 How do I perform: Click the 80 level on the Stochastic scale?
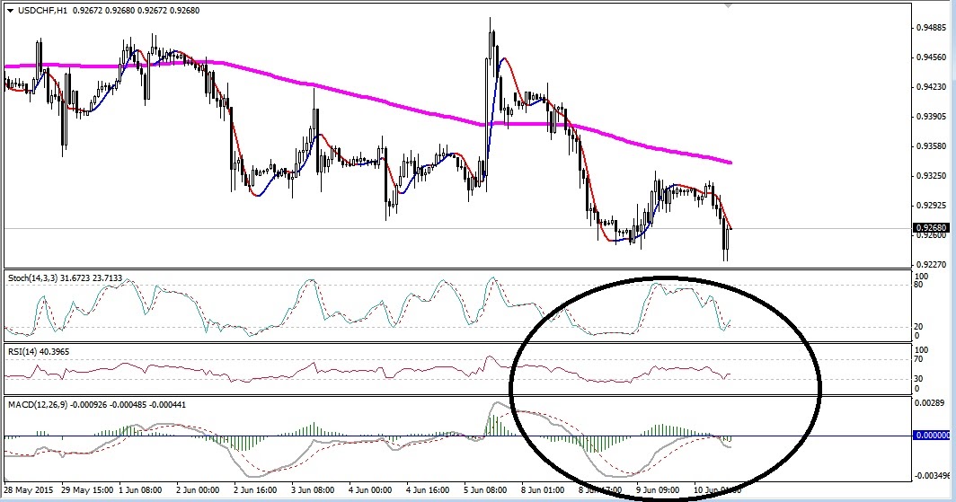(919, 285)
